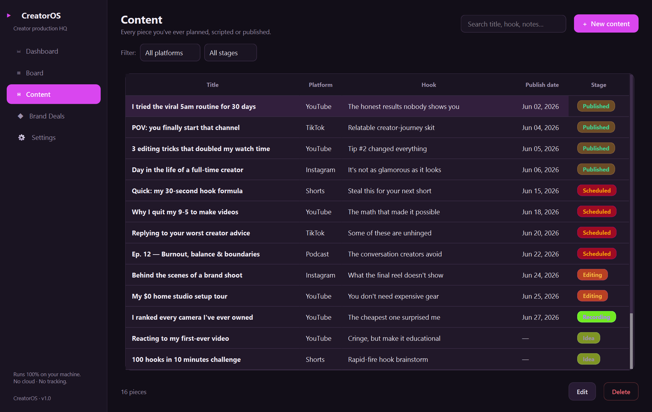The height and width of the screenshot is (412, 652).
Task: Click hook 'Relatable creator-journey skit'
Action: 391,127
